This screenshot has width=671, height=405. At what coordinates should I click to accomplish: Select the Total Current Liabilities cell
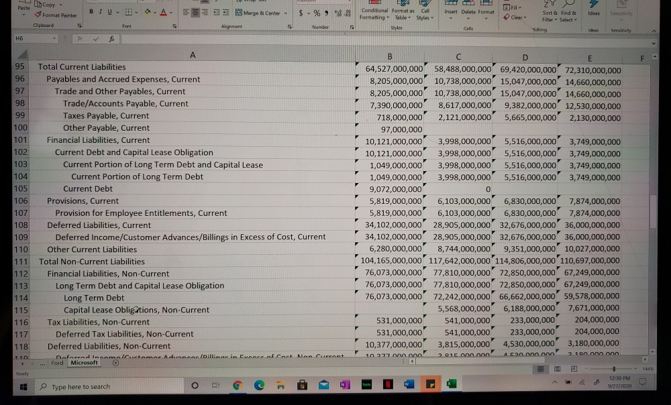pyautogui.click(x=193, y=66)
